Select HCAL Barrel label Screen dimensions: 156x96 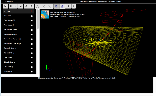pos(8,71)
